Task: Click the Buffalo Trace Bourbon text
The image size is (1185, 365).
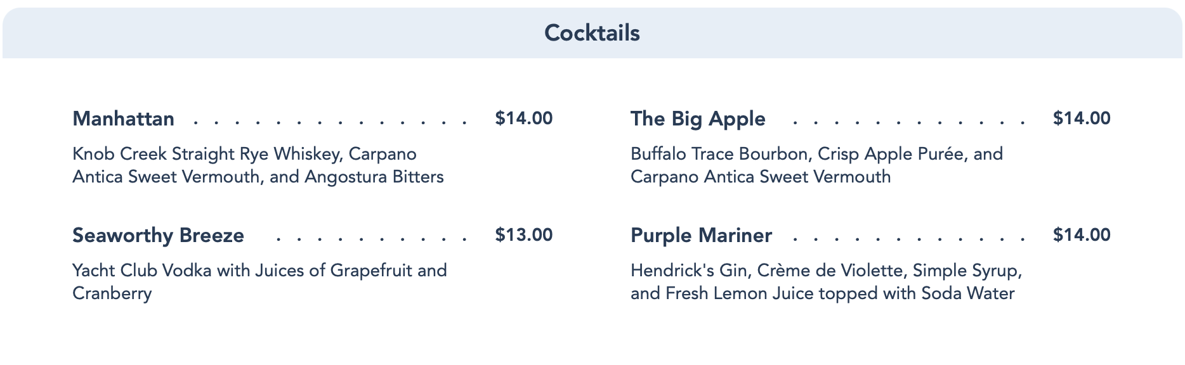Action: pyautogui.click(x=719, y=154)
